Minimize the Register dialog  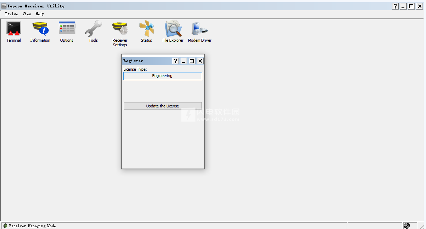pos(184,61)
